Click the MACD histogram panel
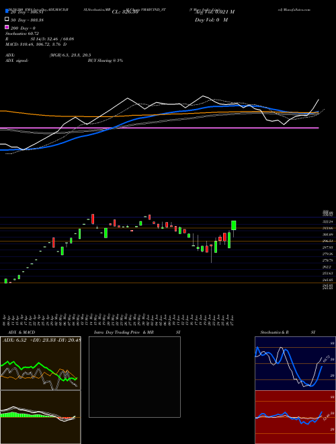 click(x=40, y=417)
